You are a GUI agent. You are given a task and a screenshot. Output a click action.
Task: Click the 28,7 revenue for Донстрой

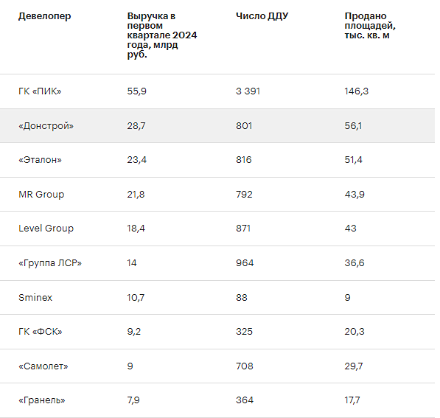pyautogui.click(x=136, y=126)
